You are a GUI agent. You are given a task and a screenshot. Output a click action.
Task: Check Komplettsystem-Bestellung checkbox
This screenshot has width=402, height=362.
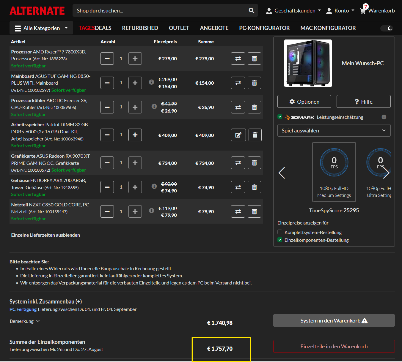(280, 232)
